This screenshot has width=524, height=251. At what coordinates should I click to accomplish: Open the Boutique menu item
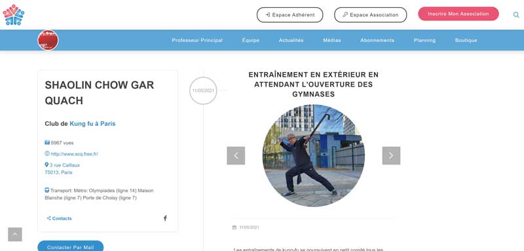(466, 40)
